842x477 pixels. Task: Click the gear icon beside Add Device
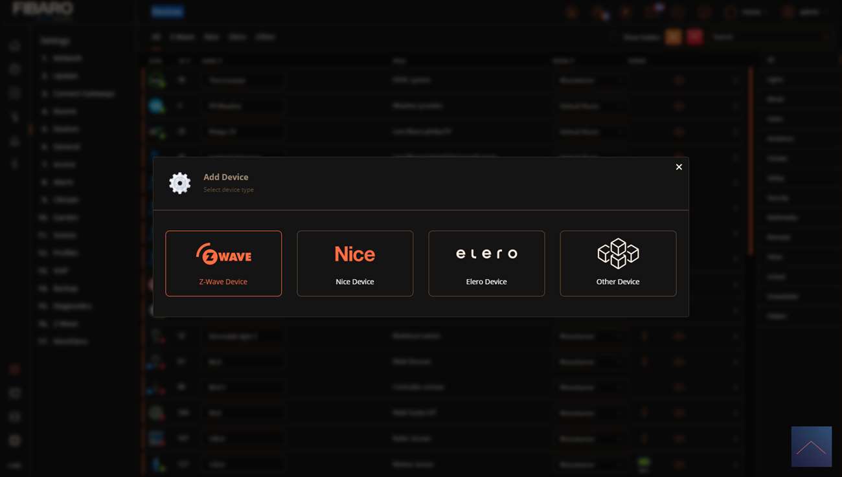click(179, 183)
